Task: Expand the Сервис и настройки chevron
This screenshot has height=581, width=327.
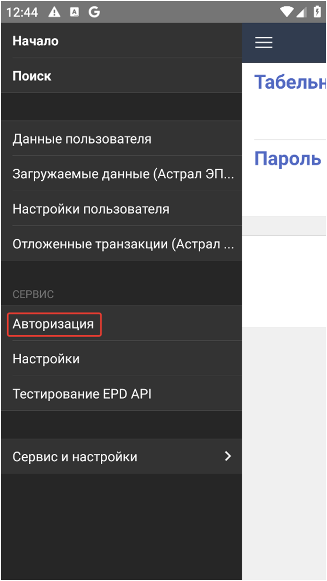Action: coord(228,456)
